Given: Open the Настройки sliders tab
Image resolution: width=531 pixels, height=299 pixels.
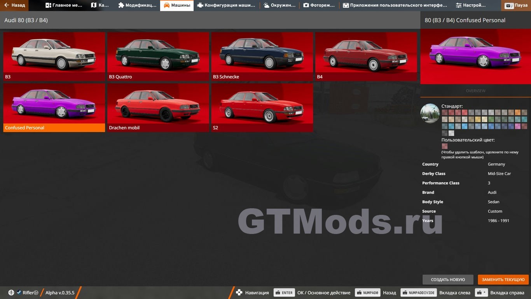Looking at the screenshot, I should [x=471, y=5].
